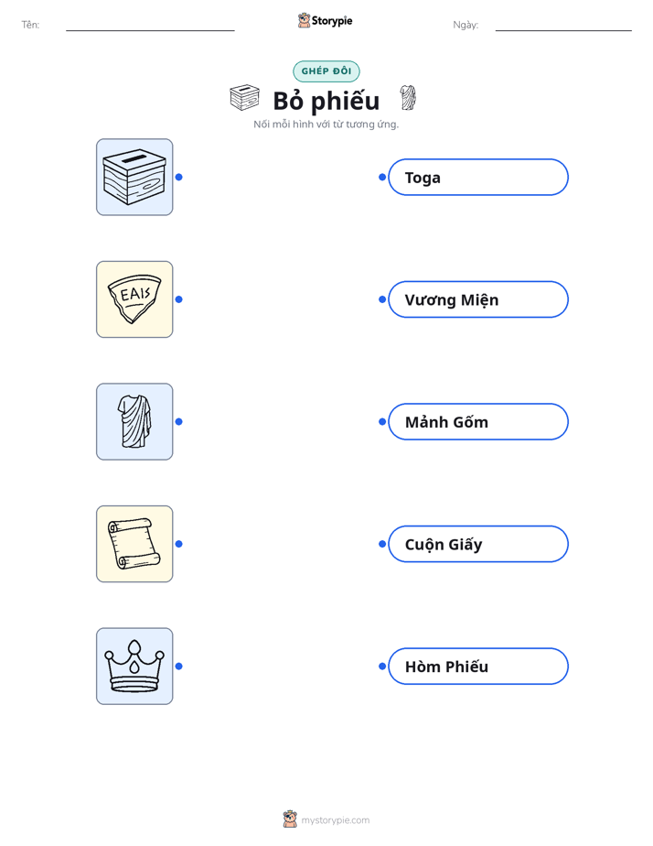Image resolution: width=653 pixels, height=846 pixels.
Task: Open the mystorypie.com footer link
Action: [335, 820]
